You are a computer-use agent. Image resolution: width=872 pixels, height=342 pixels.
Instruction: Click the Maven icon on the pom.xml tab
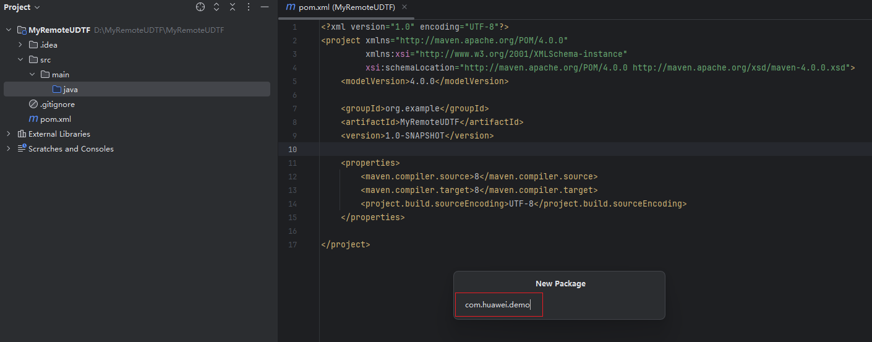click(291, 7)
